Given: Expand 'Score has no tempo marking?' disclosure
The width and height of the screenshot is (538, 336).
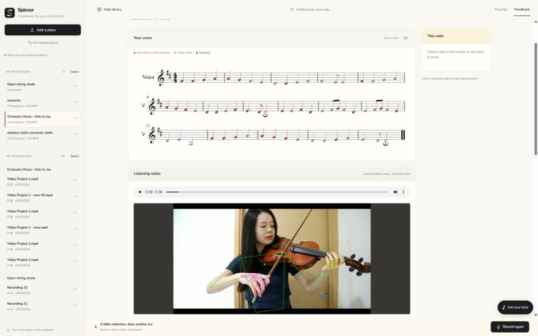Looking at the screenshot, I should click(26, 55).
